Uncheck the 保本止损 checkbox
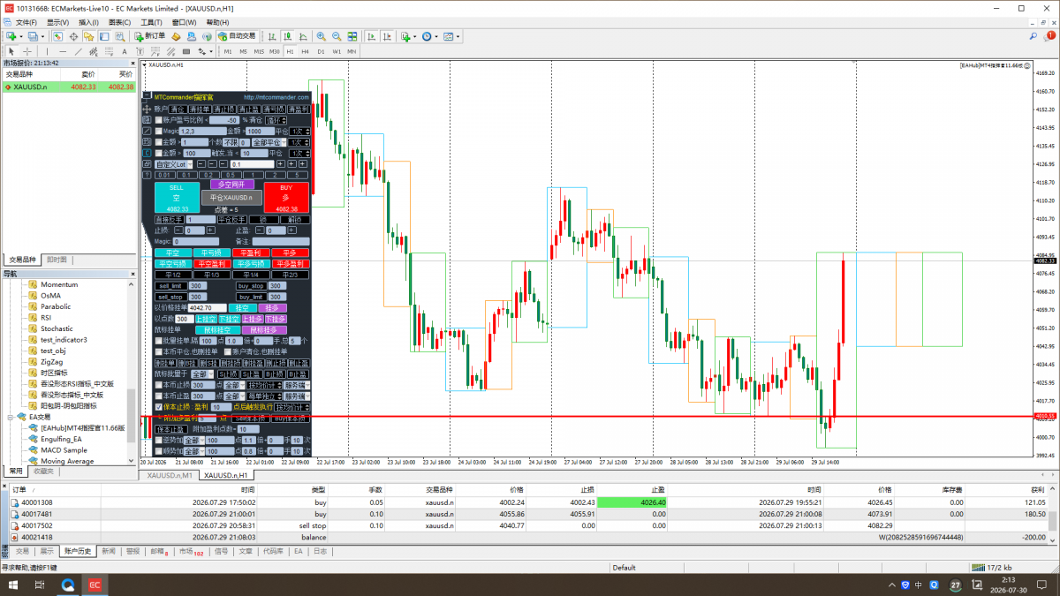The width and height of the screenshot is (1060, 596). point(159,407)
